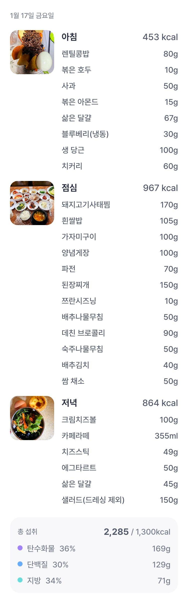188x603 pixels.
Task: Open the 돼지고기사태찜 food entry
Action: tap(120, 205)
